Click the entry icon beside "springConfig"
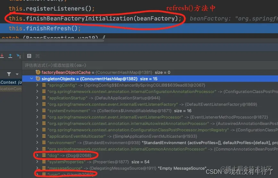The width and height of the screenshot is (278, 178). click(44, 85)
